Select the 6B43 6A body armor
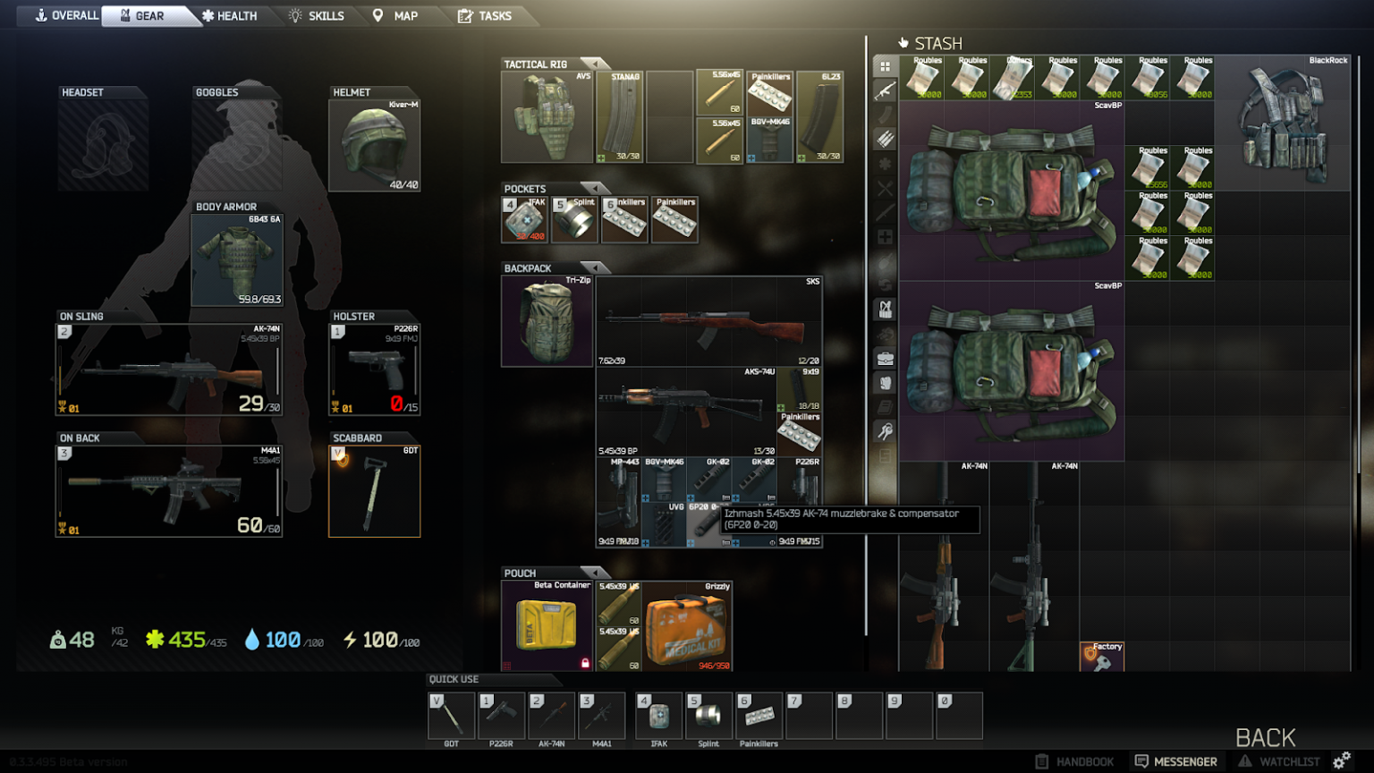The image size is (1374, 773). click(237, 259)
